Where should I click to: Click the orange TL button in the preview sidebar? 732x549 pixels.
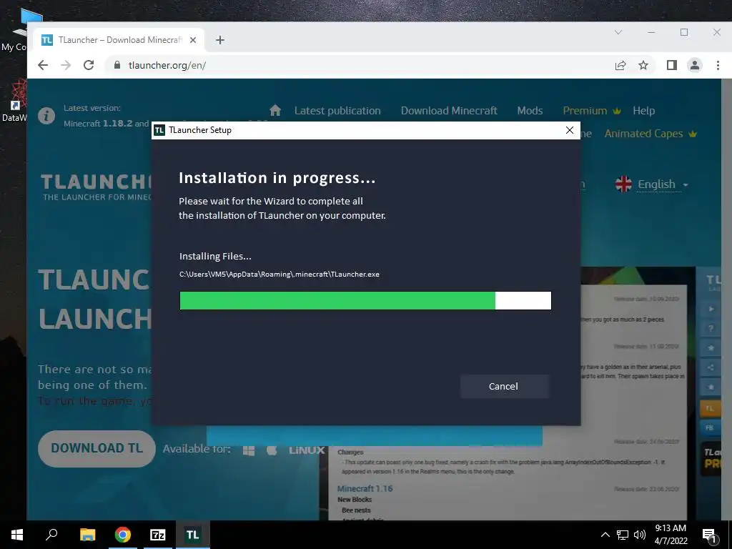click(x=710, y=408)
